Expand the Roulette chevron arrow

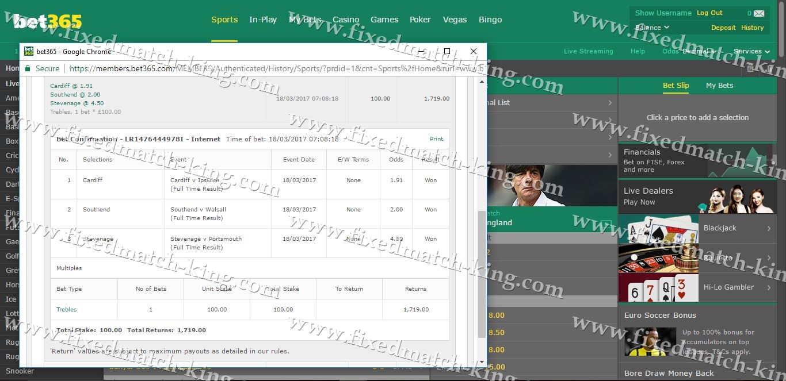point(769,258)
